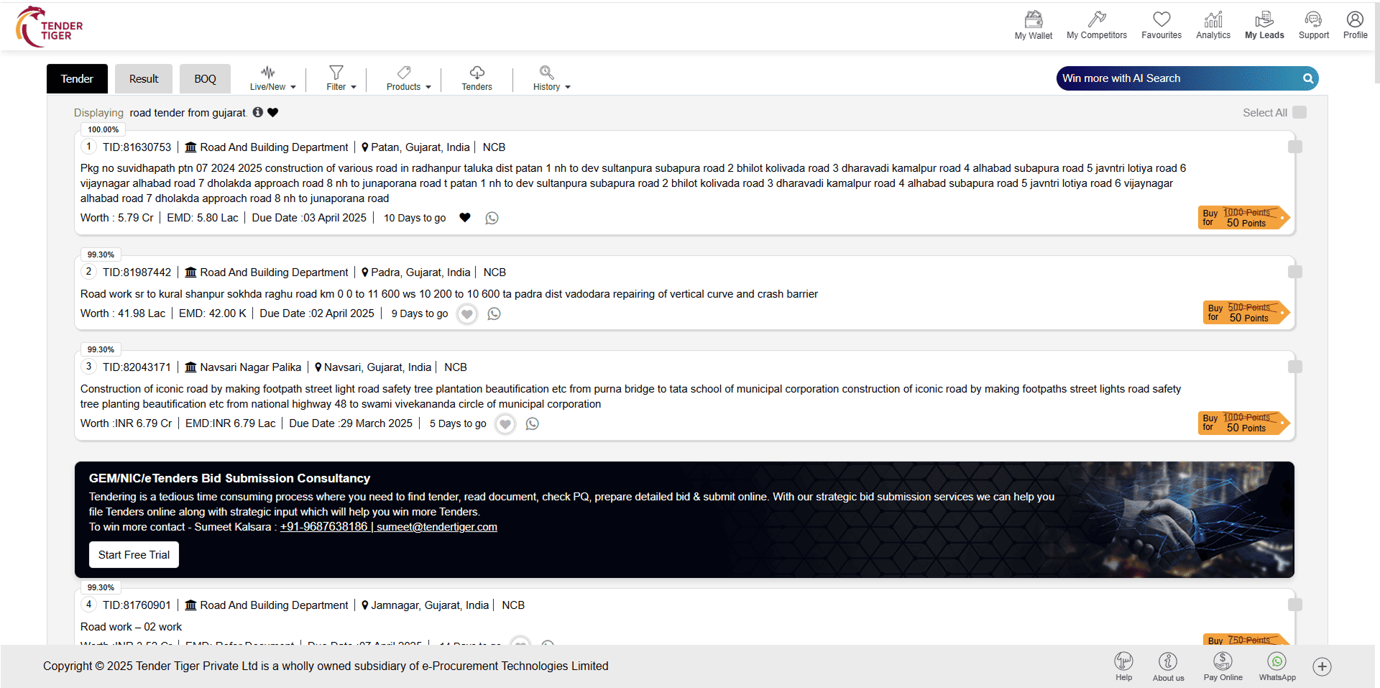Click the AI Search magnifier icon
The image size is (1380, 688).
(1308, 78)
